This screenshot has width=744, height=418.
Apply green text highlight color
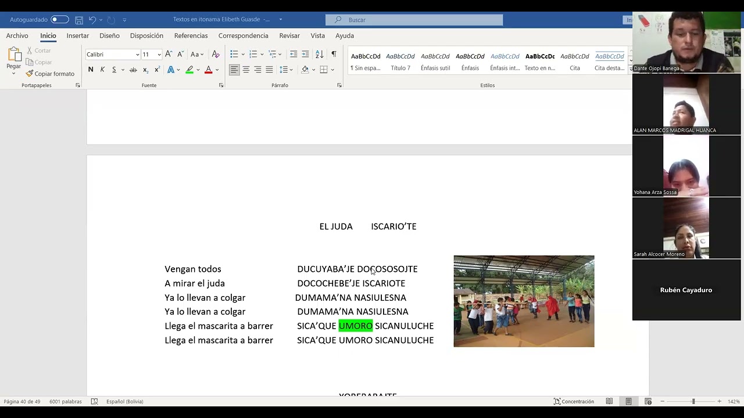pyautogui.click(x=189, y=70)
